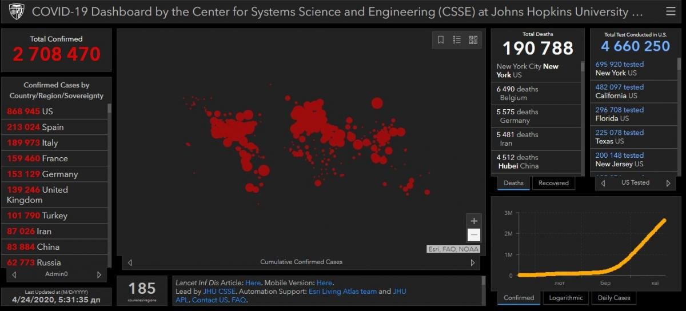
Task: Zoom out on map with minus button
Action: pyautogui.click(x=474, y=235)
